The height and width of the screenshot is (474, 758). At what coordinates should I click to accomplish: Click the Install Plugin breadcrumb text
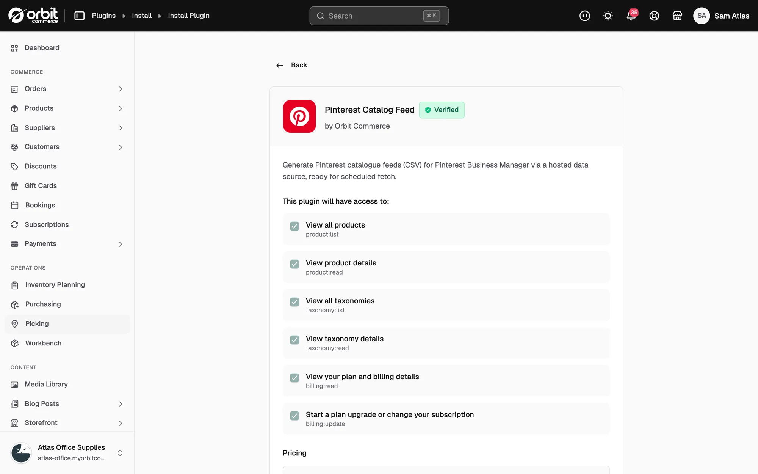[189, 16]
